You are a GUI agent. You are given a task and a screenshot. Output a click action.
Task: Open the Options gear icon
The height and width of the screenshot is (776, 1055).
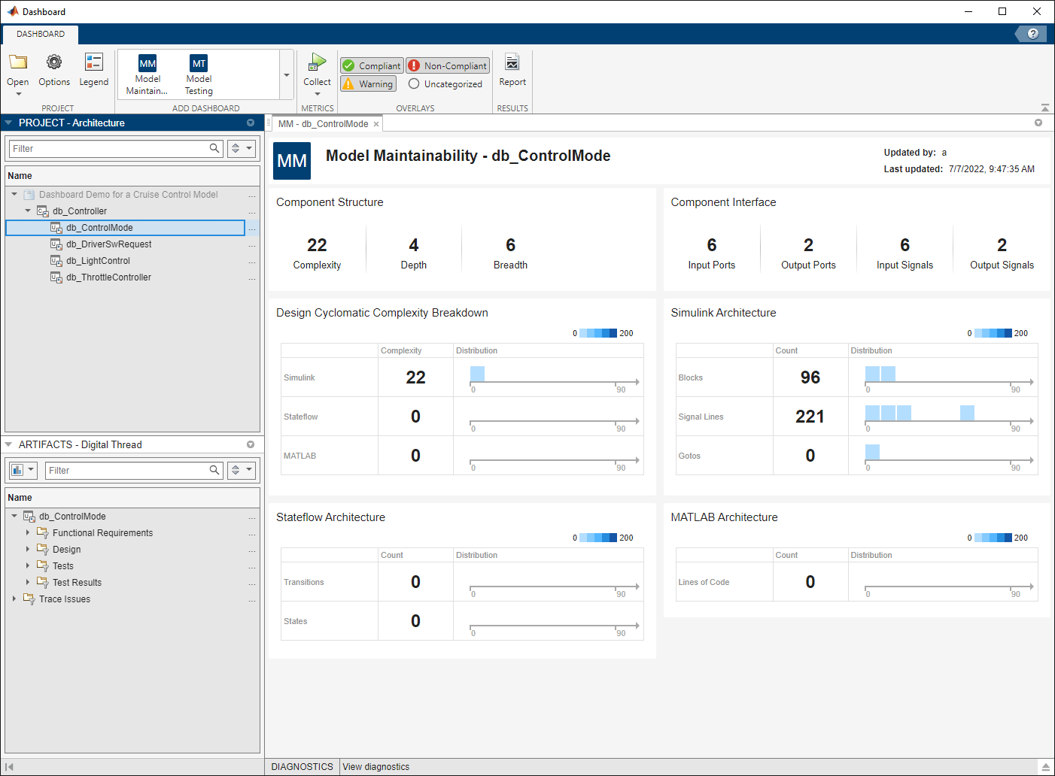pyautogui.click(x=54, y=62)
